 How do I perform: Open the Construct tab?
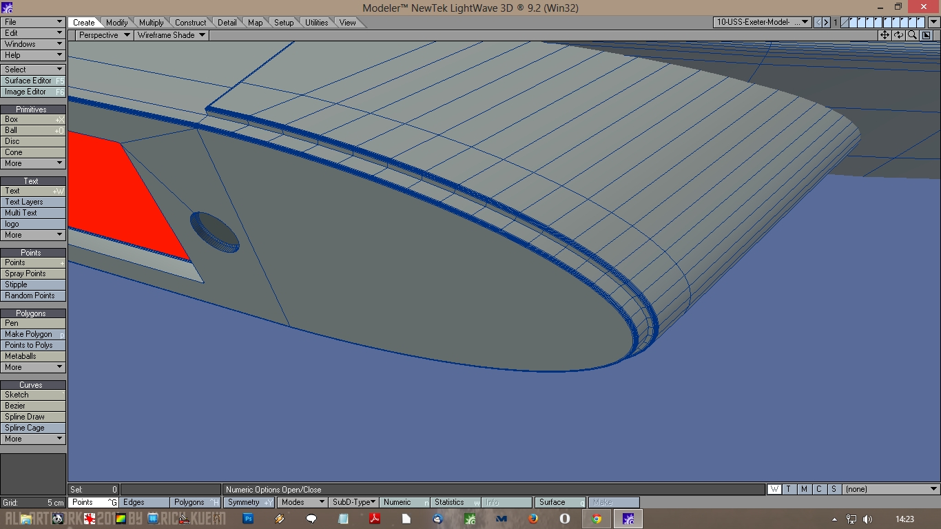tap(190, 23)
